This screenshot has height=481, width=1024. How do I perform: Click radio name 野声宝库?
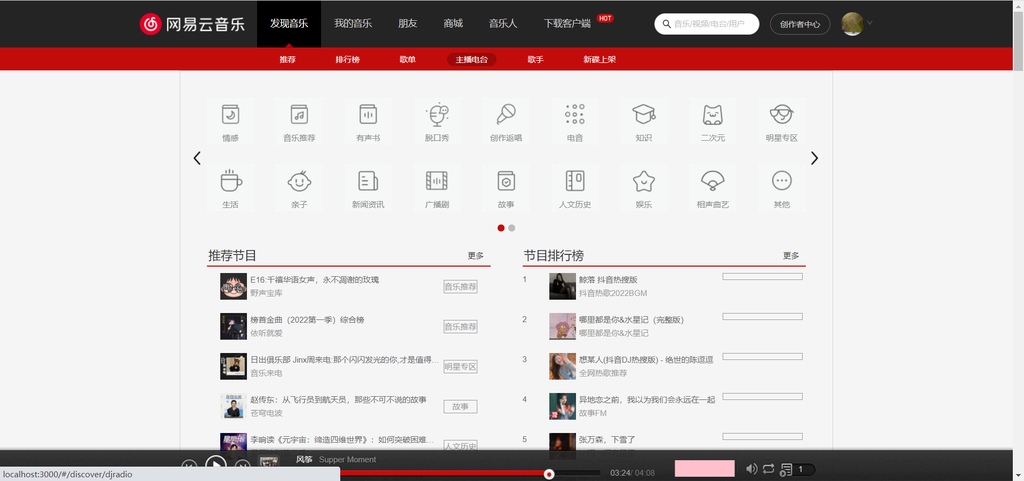click(266, 293)
